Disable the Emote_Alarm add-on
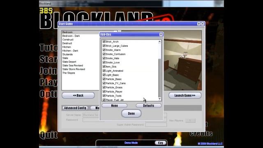Viewport: 263px width, 148px height. (104, 50)
